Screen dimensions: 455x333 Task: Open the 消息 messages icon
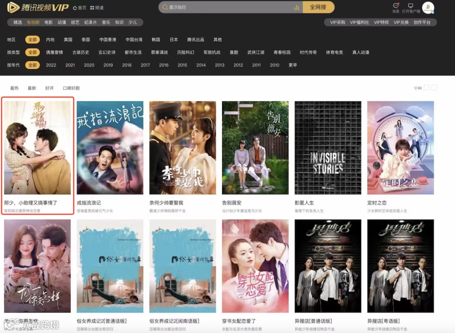396,8
